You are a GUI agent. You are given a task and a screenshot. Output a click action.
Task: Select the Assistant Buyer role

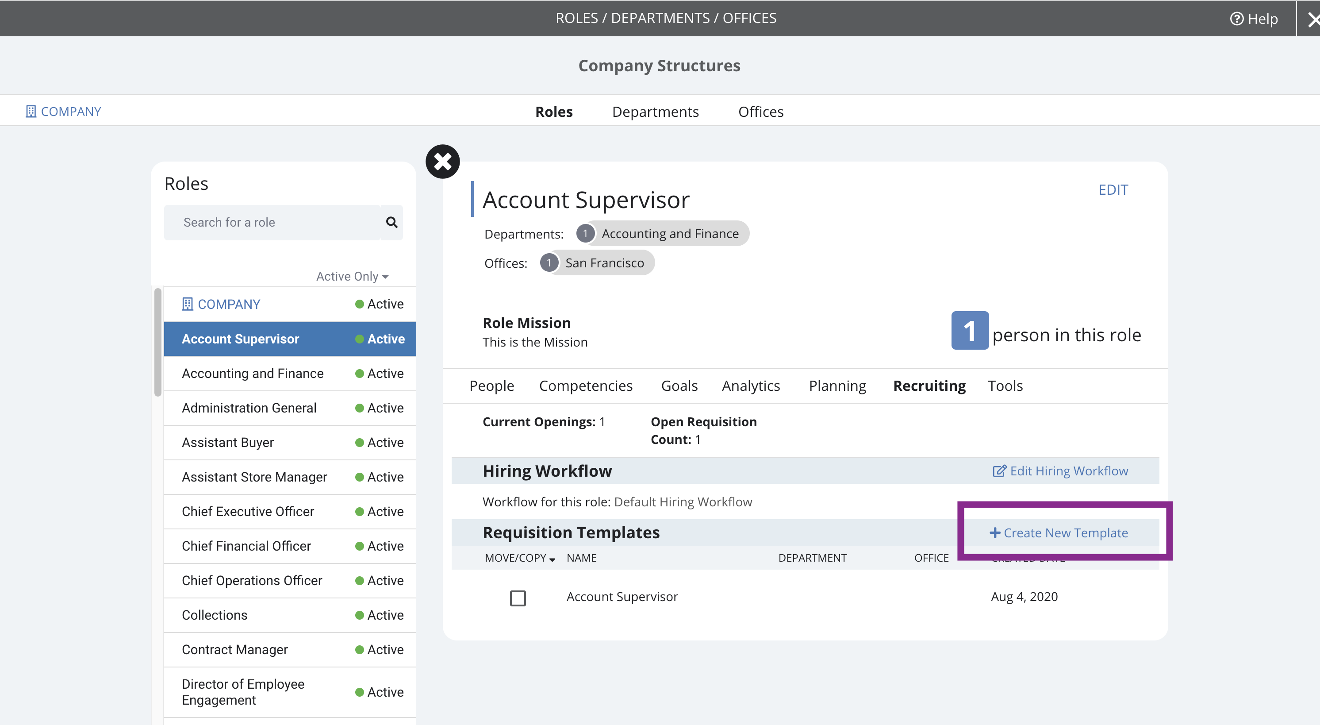click(290, 443)
